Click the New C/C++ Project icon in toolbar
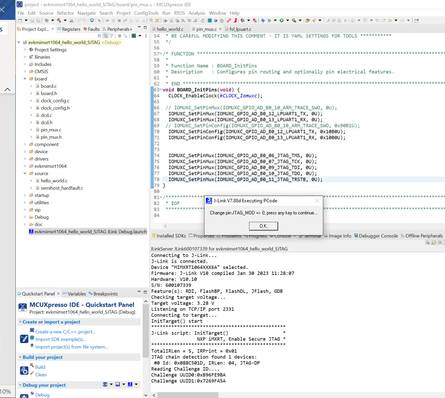This screenshot has height=398, width=445. (20, 20)
